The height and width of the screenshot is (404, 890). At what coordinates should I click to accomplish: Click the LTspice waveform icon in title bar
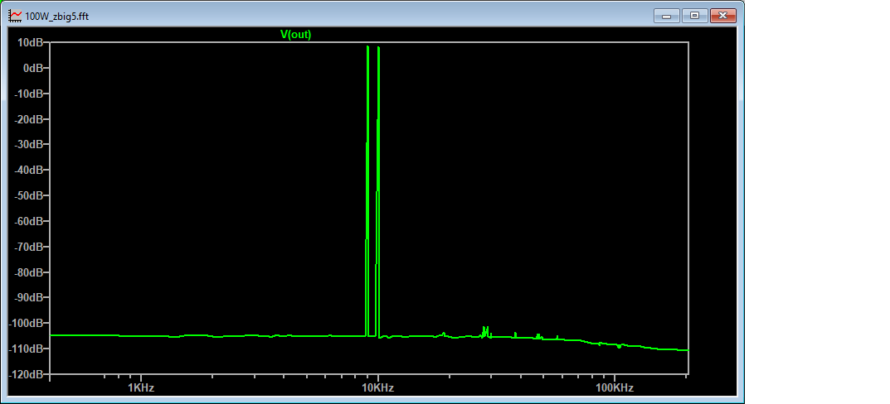point(16,16)
